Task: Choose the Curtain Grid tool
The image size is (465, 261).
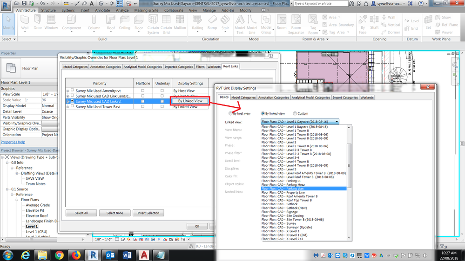Action: [x=166, y=24]
